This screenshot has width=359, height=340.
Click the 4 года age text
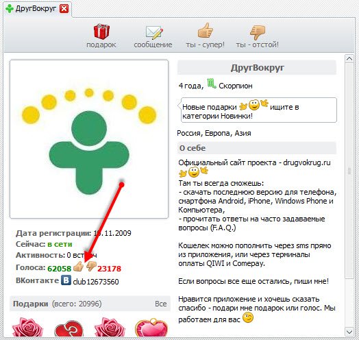[x=190, y=86]
